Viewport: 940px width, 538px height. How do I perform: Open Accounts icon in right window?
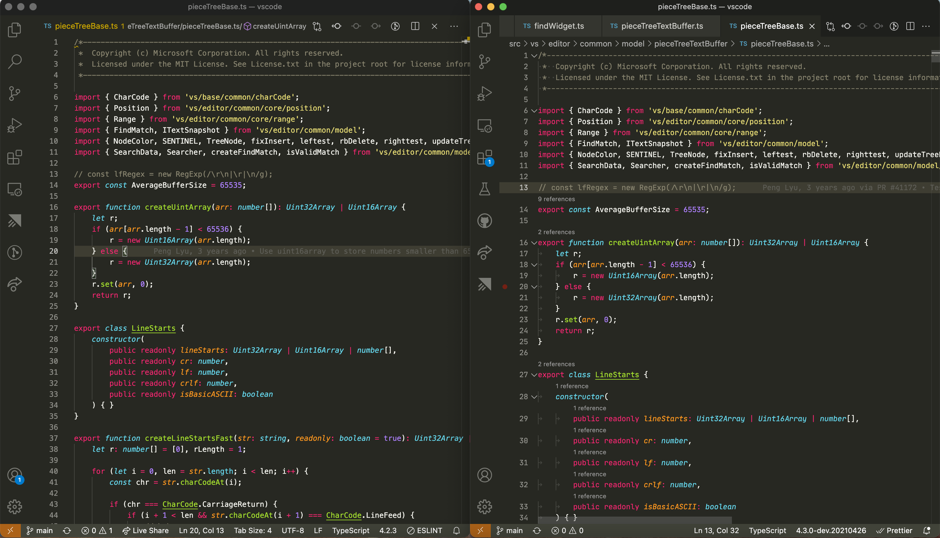[484, 475]
